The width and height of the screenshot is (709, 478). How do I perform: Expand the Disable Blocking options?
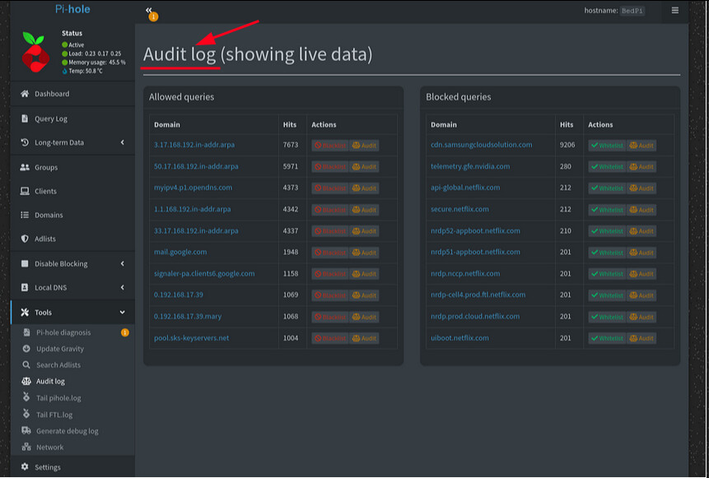pos(122,263)
